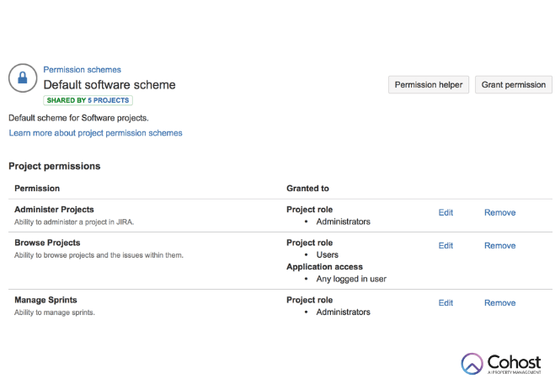This screenshot has height=379, width=555.
Task: Click 'Any logged in user' entry
Action: click(x=351, y=279)
